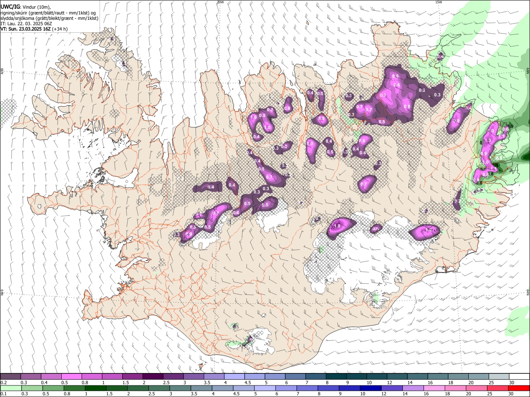Click the bright red legend swatch starting at 30
This screenshot has width=530, height=397.
click(519, 388)
